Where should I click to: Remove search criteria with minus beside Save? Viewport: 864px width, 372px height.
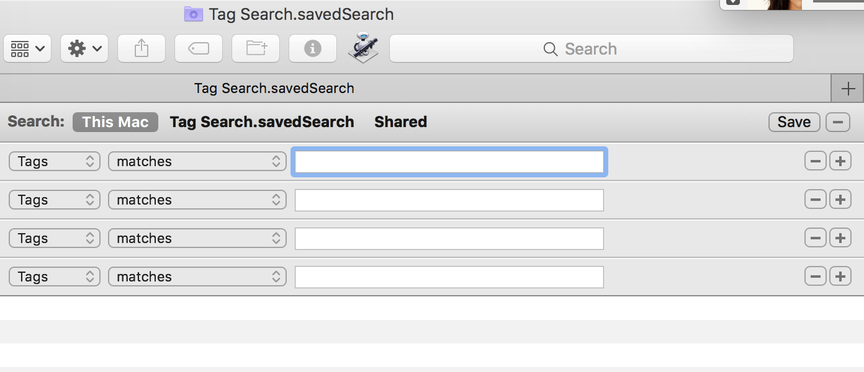pyautogui.click(x=837, y=122)
